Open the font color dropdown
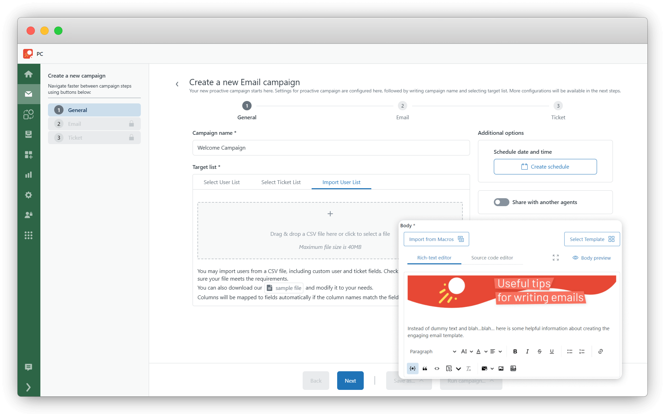The image size is (665, 414). [482, 352]
